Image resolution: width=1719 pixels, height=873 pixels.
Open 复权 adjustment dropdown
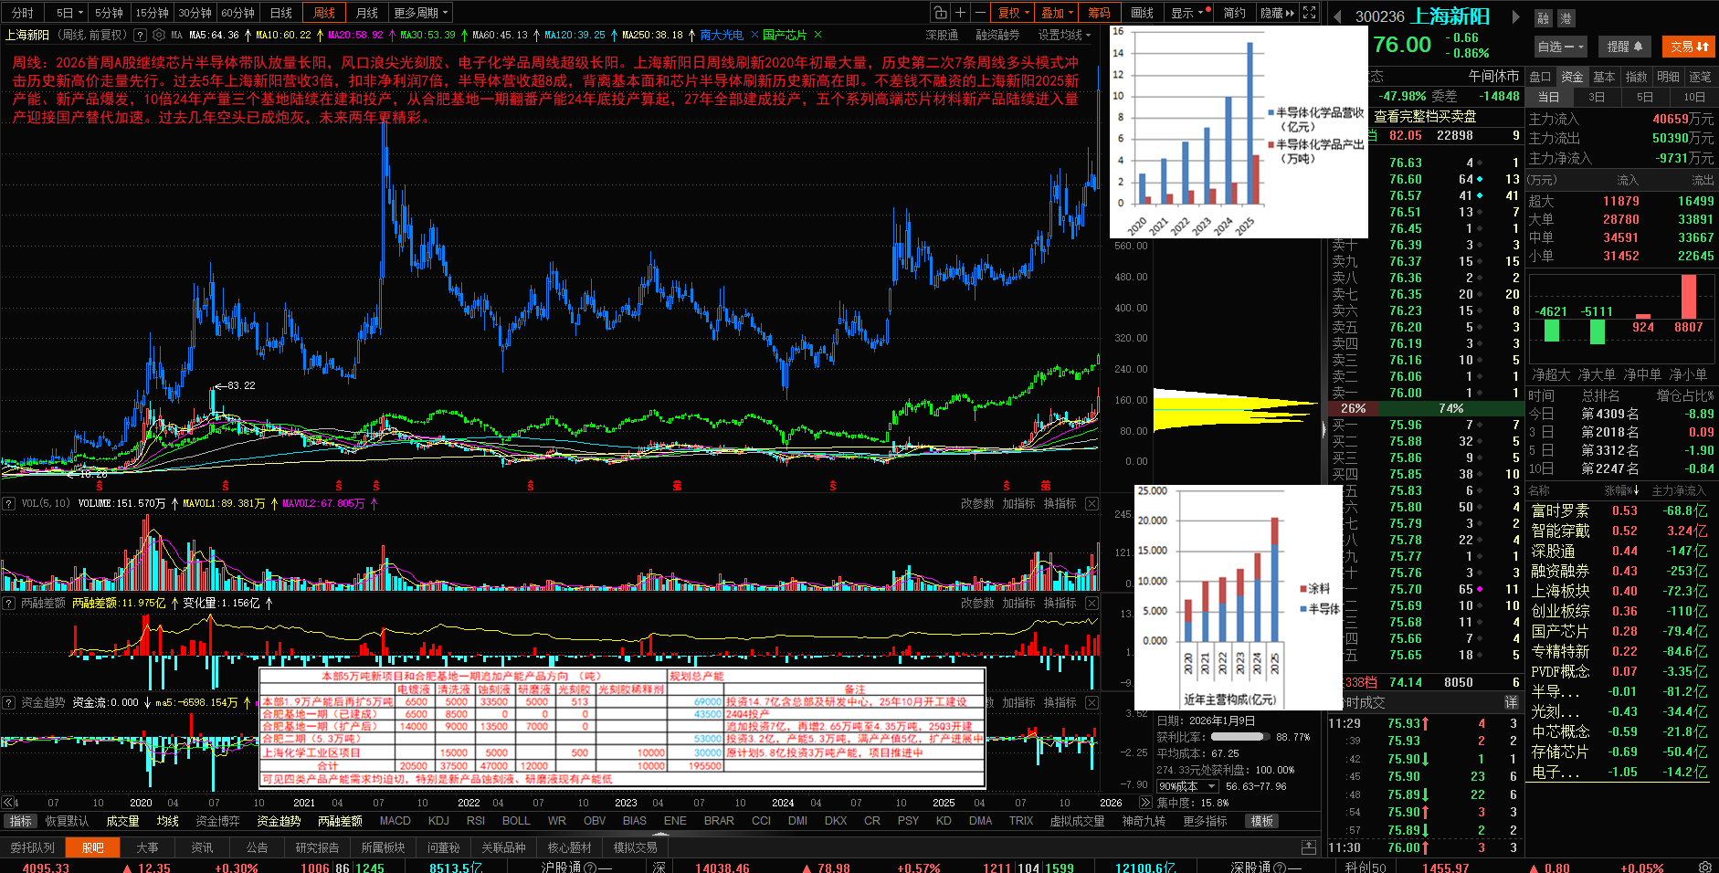coord(1013,13)
